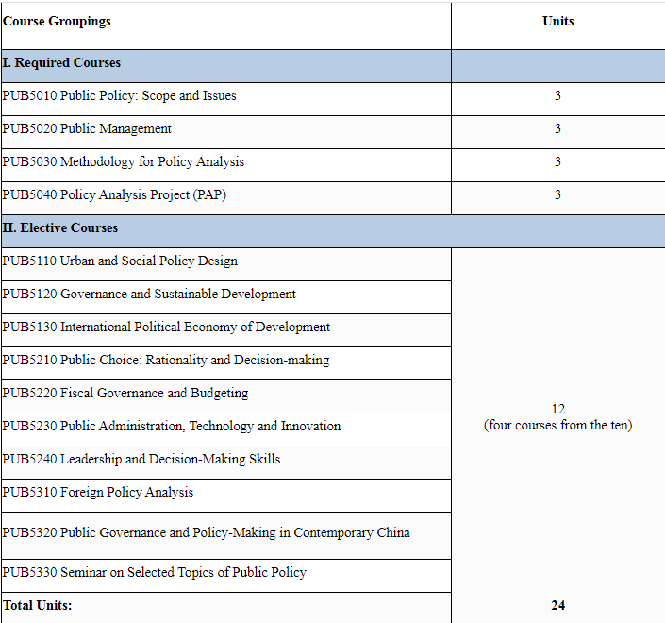
Task: Click the elective units value 12
Action: (x=558, y=409)
